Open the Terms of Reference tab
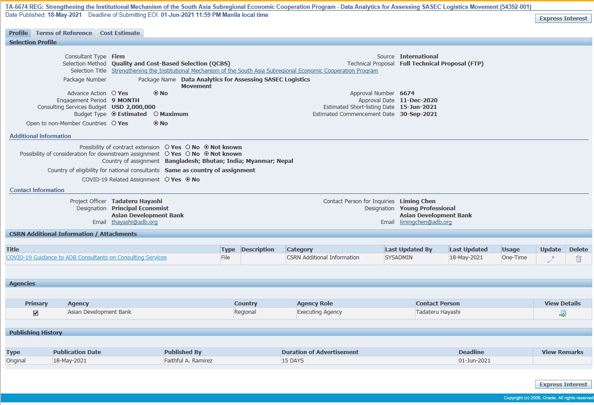The image size is (594, 405). point(64,33)
